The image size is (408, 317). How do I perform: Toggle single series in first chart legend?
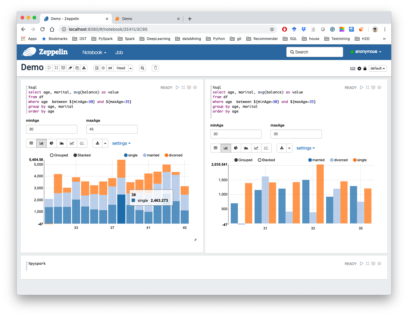point(131,155)
